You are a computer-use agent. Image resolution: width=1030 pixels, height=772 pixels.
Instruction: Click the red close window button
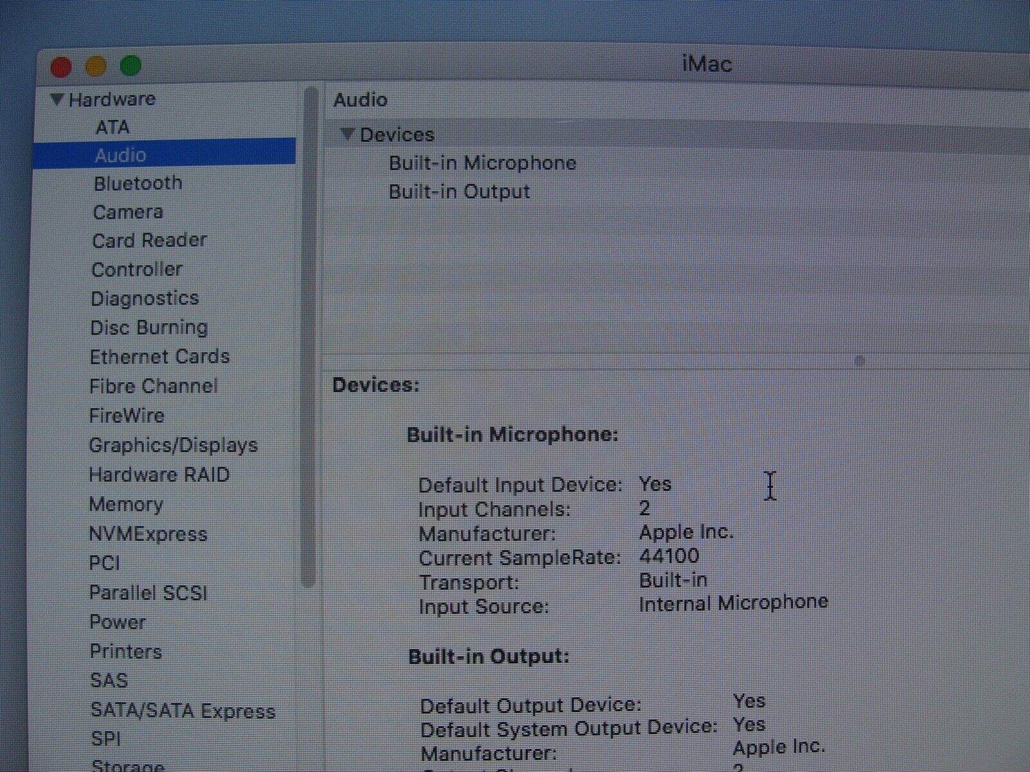coord(61,67)
